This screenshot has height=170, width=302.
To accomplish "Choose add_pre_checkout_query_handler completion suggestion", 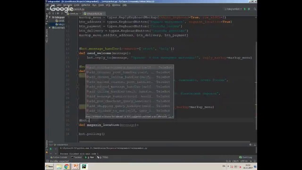I will [x=130, y=101].
